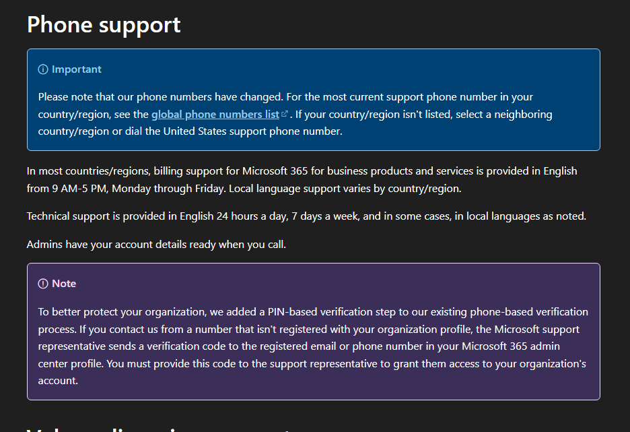Click the 'Local language support varies' sentence
Image resolution: width=630 pixels, height=432 pixels.
(x=345, y=189)
